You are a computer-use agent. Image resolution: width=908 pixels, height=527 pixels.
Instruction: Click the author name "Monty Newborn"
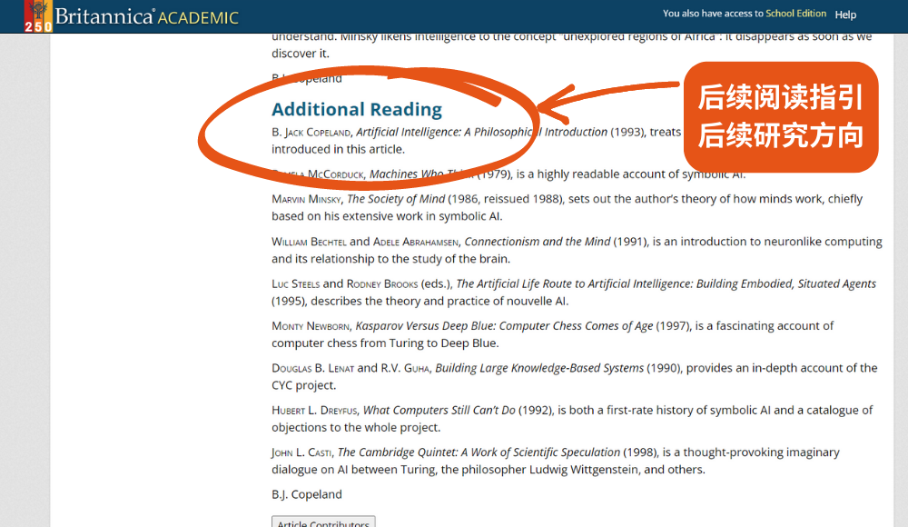click(x=311, y=326)
